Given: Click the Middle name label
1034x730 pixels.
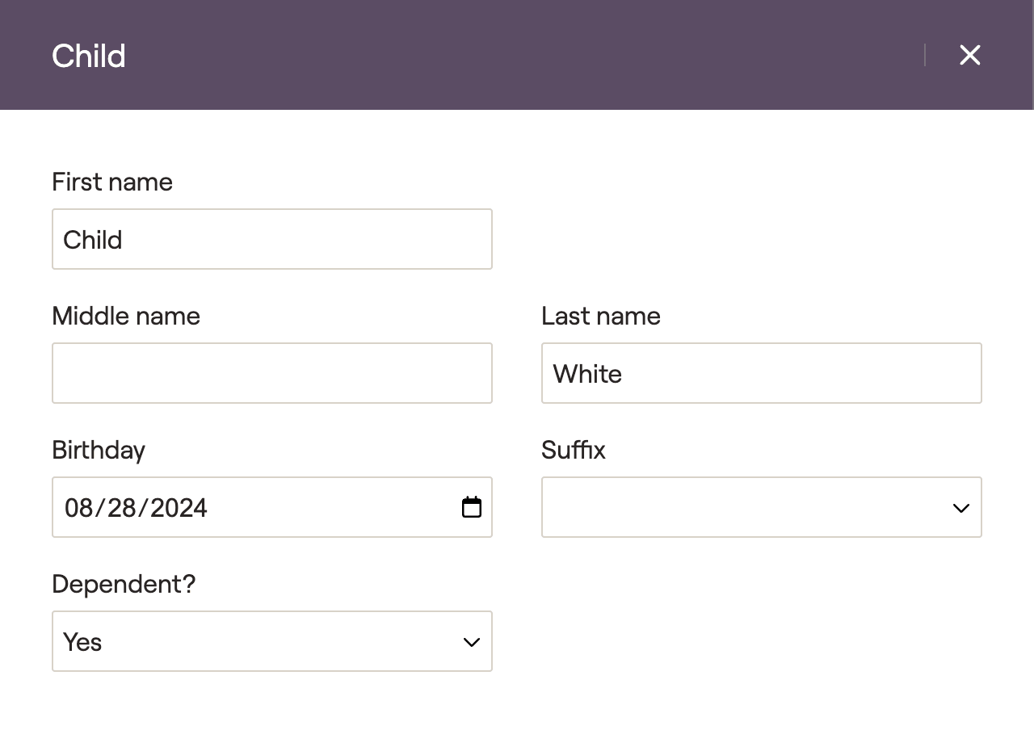Looking at the screenshot, I should pos(126,316).
